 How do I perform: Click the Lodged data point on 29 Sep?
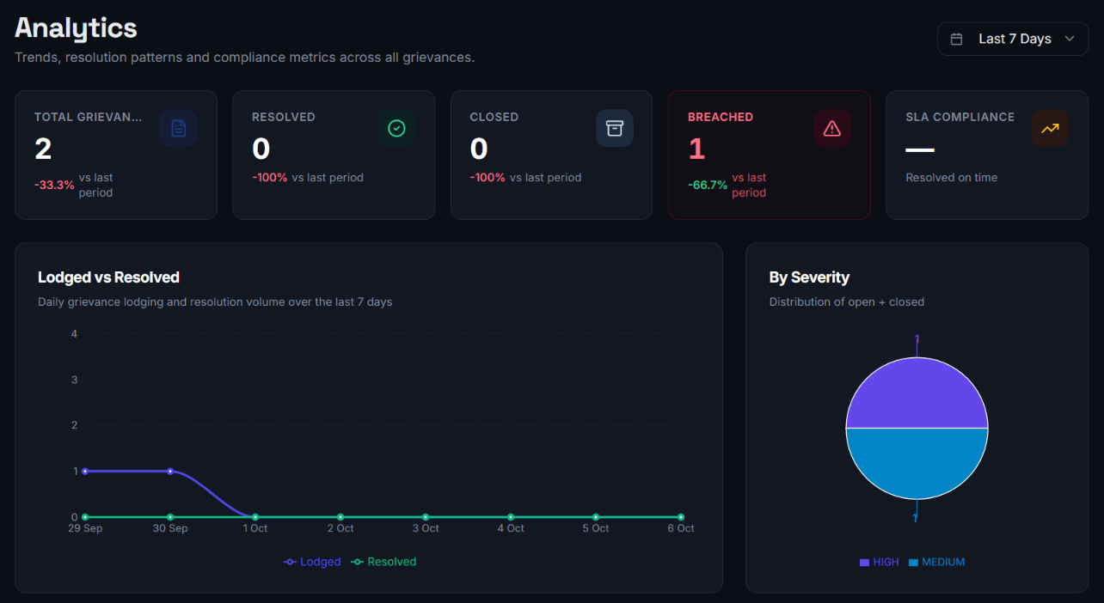(x=85, y=472)
